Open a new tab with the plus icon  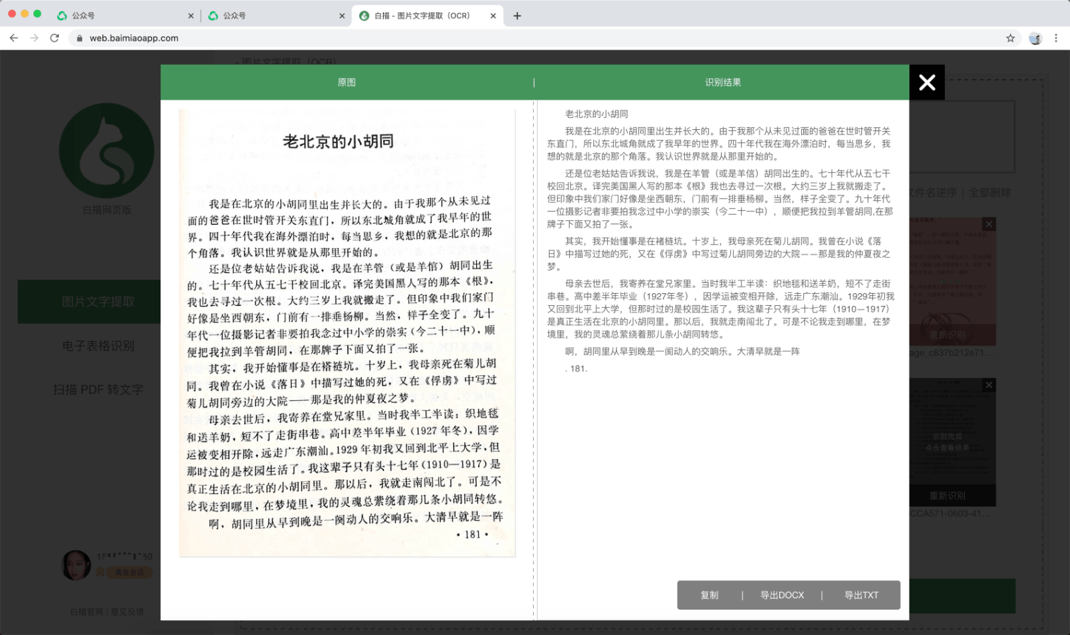tap(518, 15)
